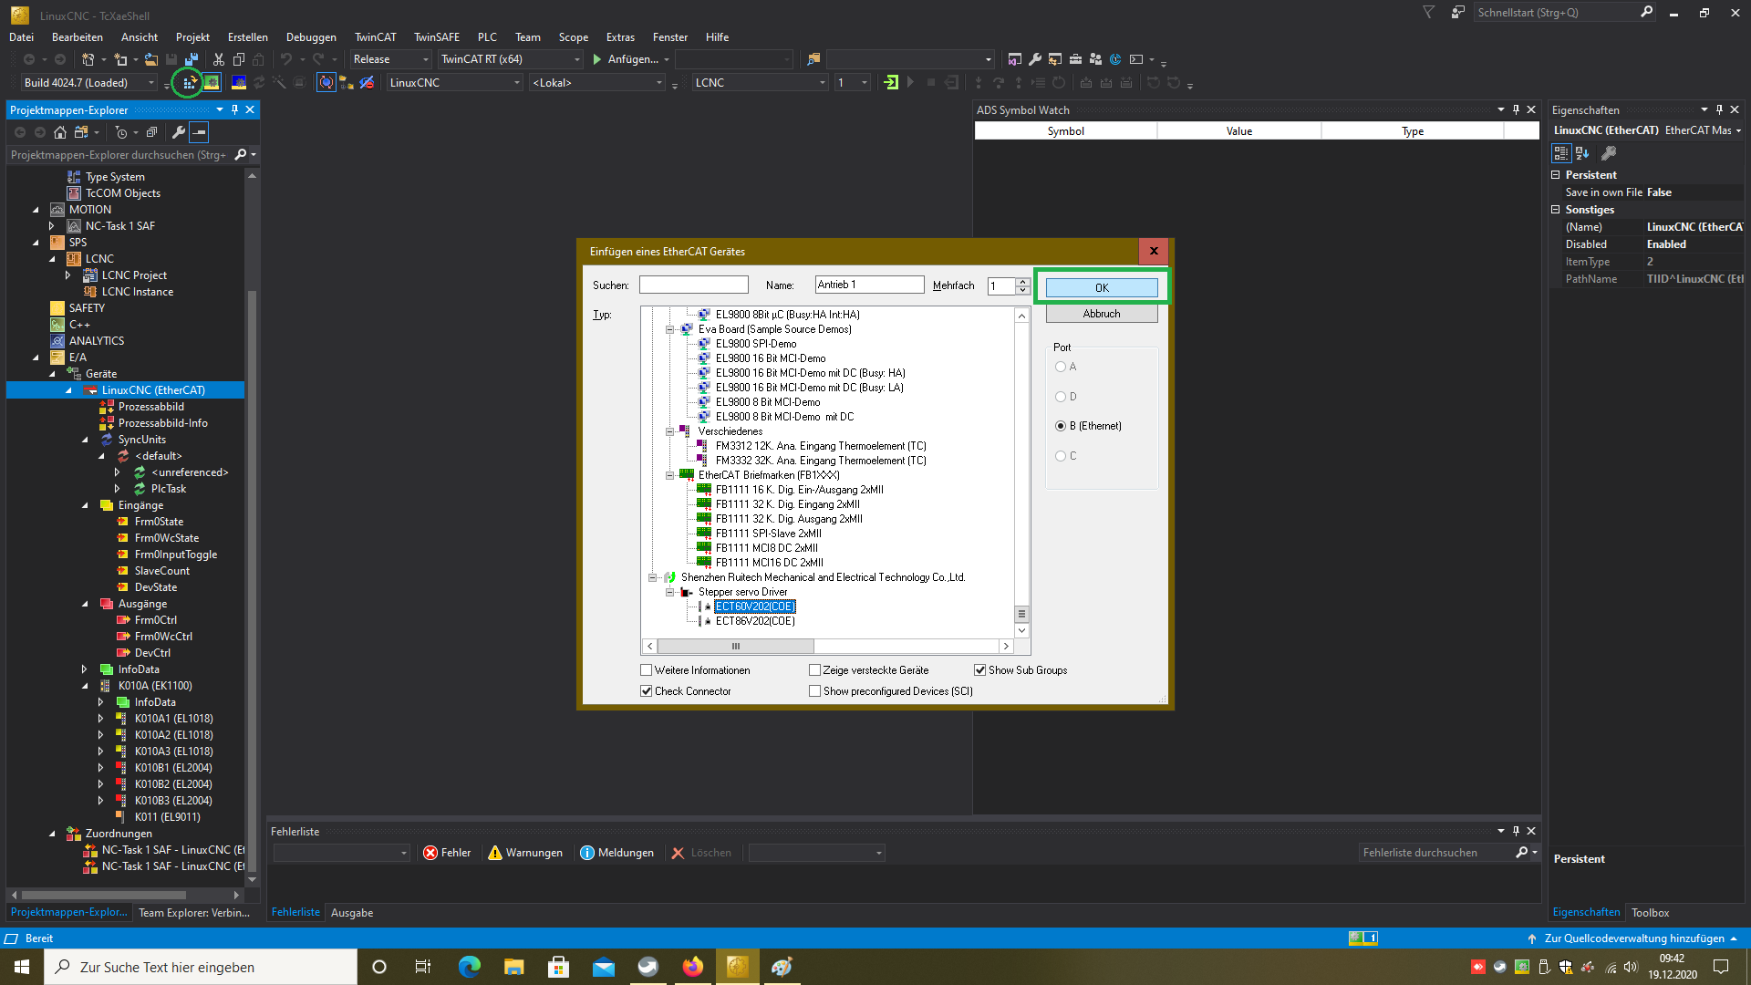Click the Name field containing Antrieb 1
The width and height of the screenshot is (1751, 985).
pos(869,285)
